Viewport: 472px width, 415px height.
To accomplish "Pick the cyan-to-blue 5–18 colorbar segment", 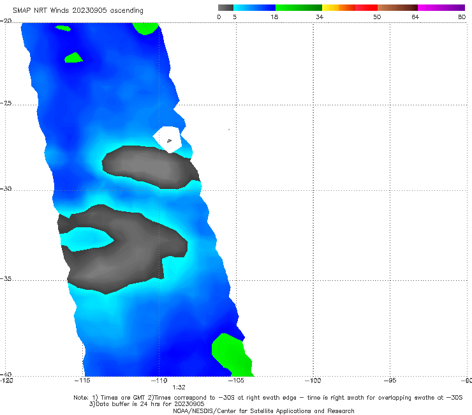I will point(254,8).
